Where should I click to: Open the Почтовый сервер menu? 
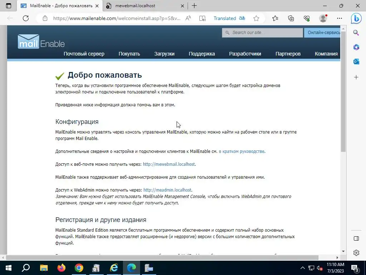[84, 54]
